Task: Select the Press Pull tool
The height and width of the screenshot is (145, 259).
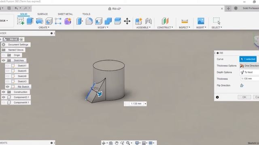Action: tap(79, 21)
